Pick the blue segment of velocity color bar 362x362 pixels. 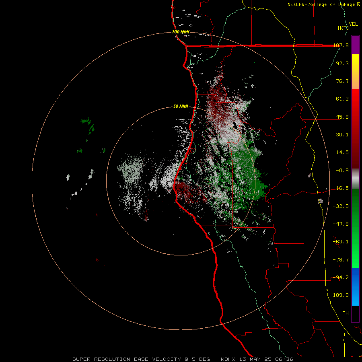[355, 287]
